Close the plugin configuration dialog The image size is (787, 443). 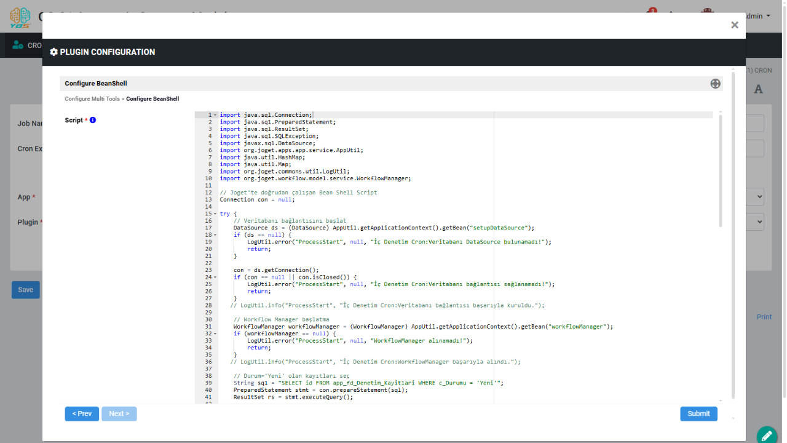[734, 25]
